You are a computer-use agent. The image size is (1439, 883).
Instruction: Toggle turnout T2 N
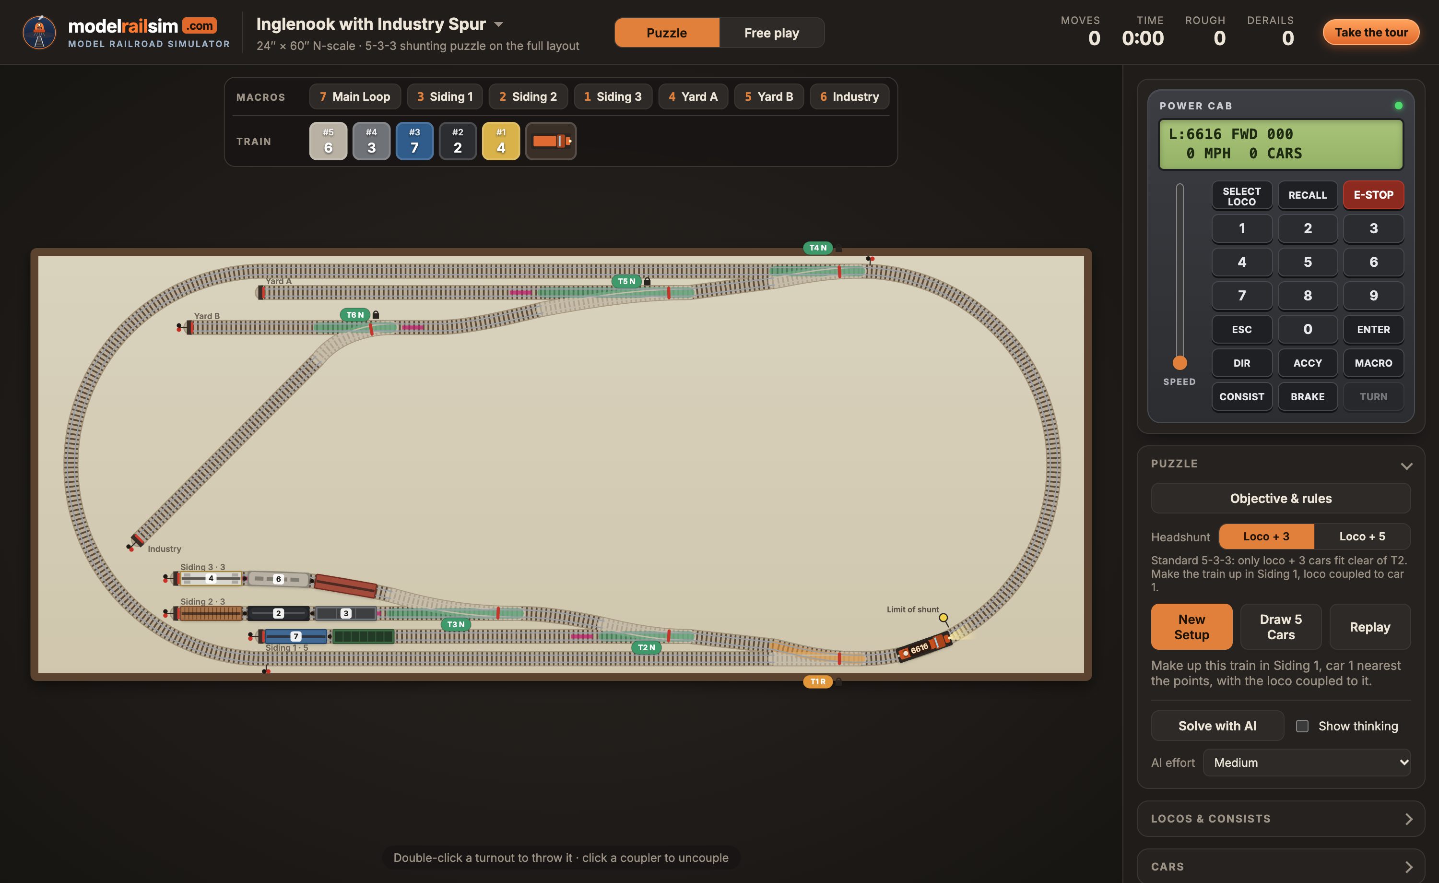[646, 647]
